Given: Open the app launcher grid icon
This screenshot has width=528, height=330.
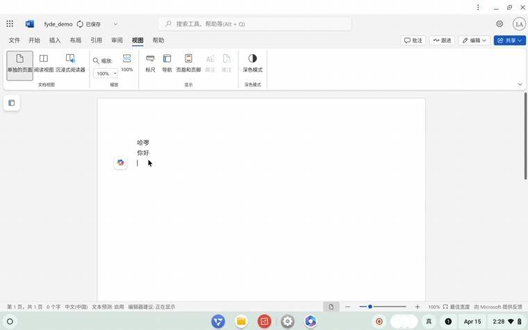Looking at the screenshot, I should (10, 24).
